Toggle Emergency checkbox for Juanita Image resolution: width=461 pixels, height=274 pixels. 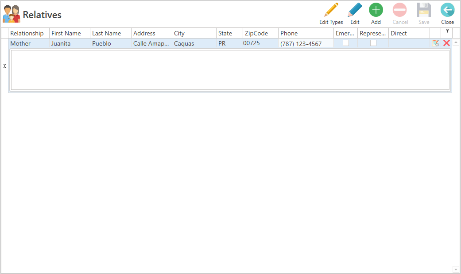point(346,43)
